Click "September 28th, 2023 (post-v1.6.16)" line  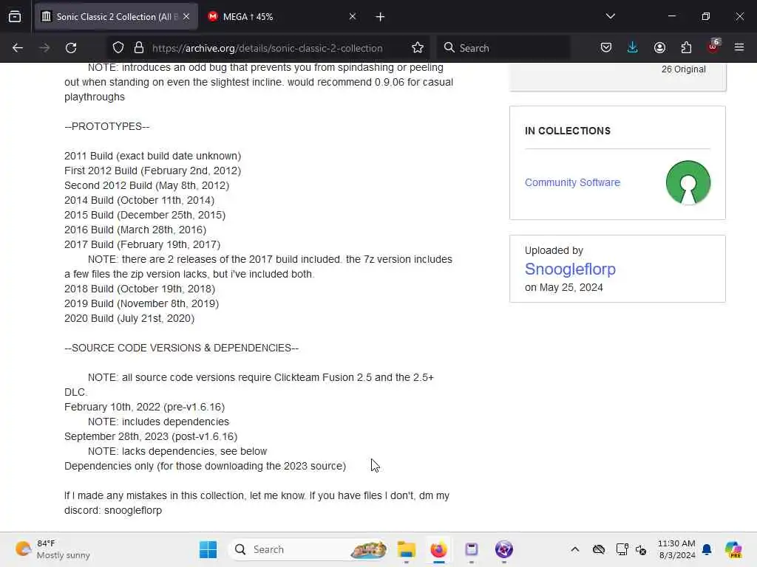click(151, 436)
